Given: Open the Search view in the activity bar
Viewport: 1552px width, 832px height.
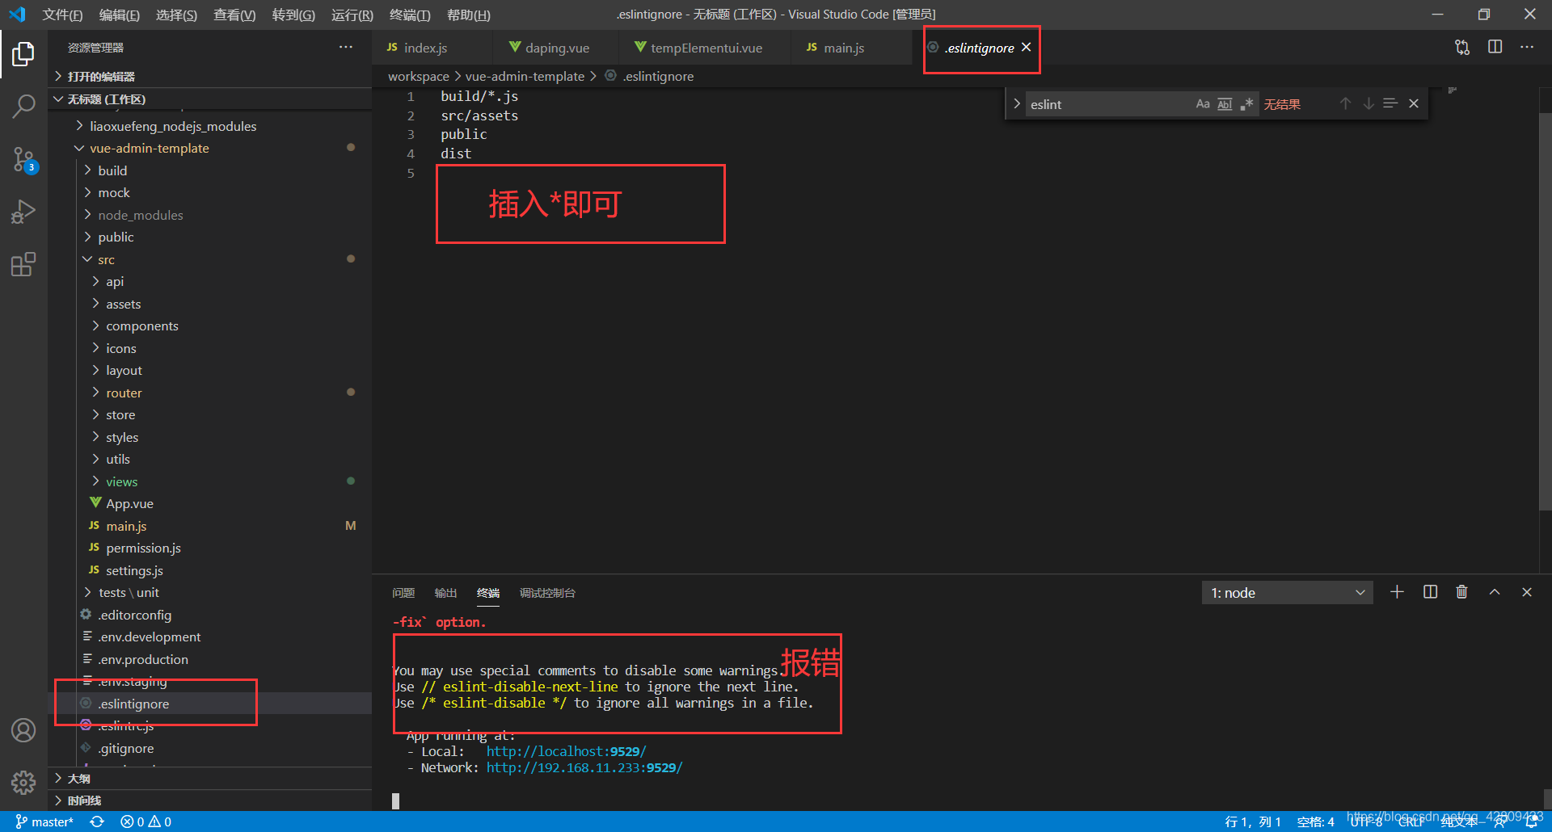Looking at the screenshot, I should 23,105.
